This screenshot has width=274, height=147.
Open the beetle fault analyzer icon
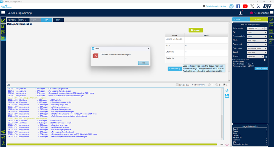271,37
